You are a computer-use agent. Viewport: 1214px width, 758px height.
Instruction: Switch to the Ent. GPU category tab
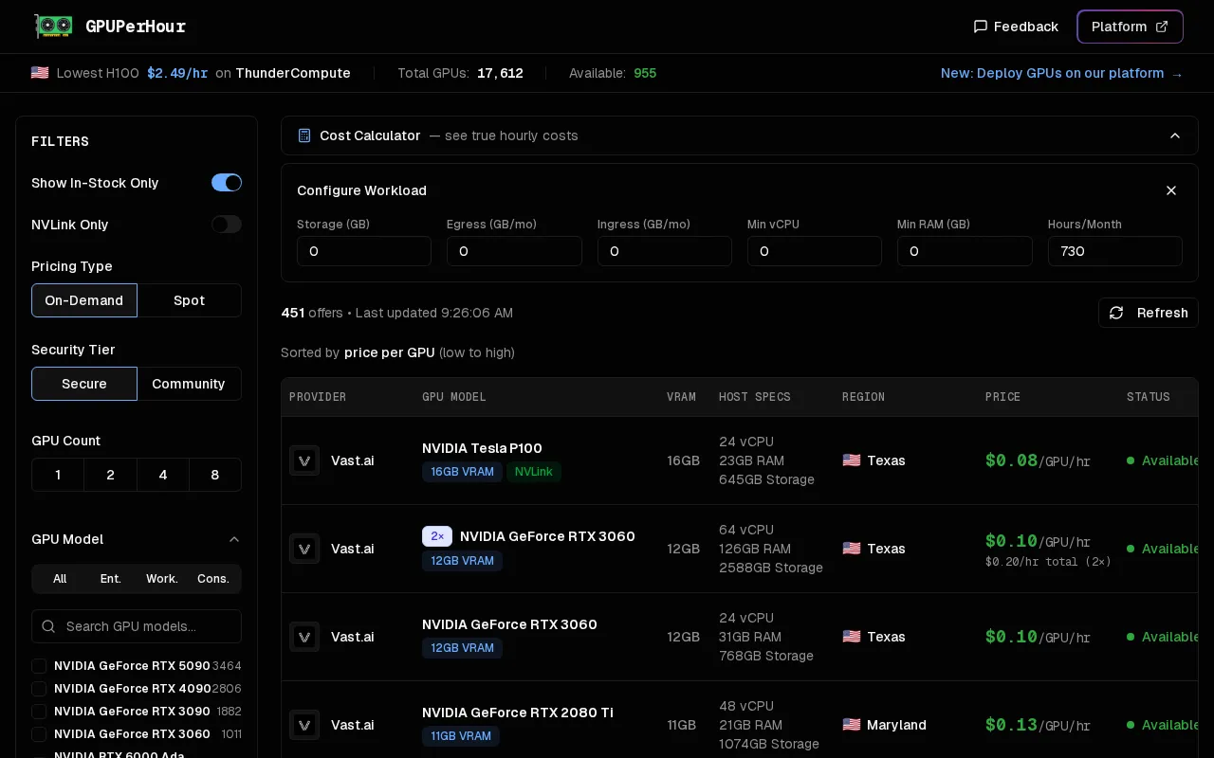pyautogui.click(x=111, y=579)
